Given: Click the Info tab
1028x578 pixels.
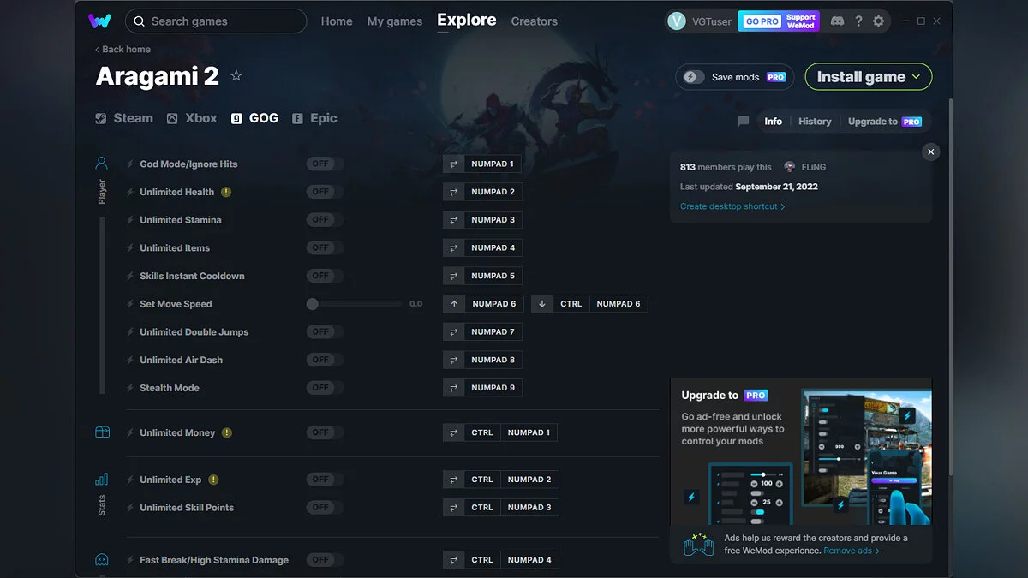Looking at the screenshot, I should pyautogui.click(x=773, y=122).
